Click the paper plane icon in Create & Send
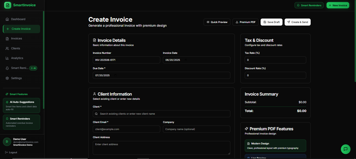356x159 pixels. (289, 22)
